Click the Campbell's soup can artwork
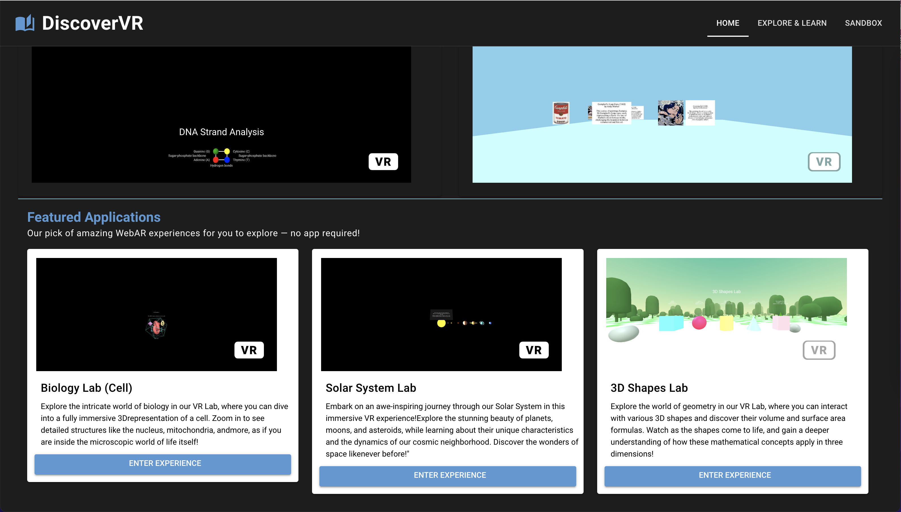 [561, 113]
